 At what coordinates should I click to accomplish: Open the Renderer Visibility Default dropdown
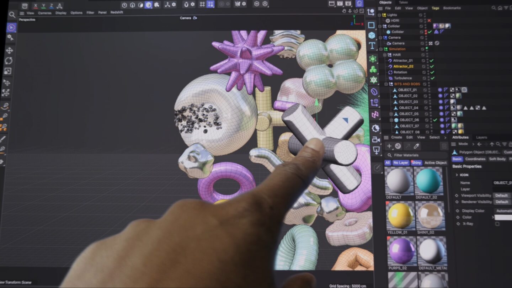click(502, 202)
